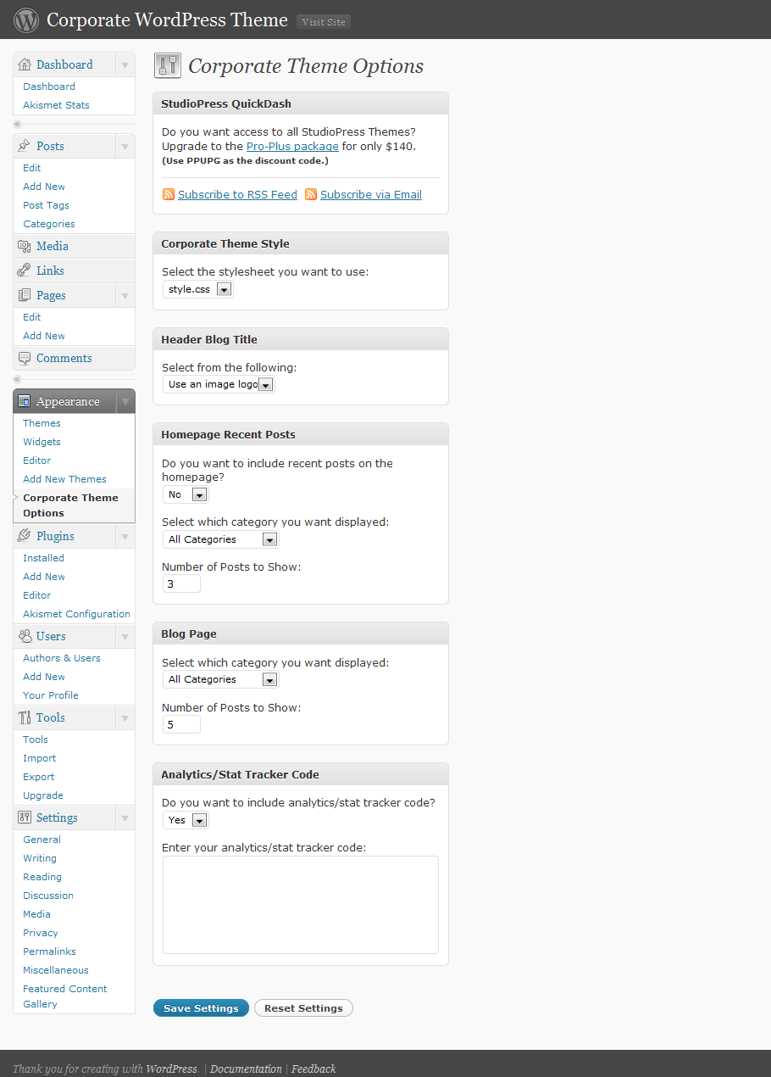Open Add New Themes menu item
The height and width of the screenshot is (1077, 771).
(x=64, y=479)
